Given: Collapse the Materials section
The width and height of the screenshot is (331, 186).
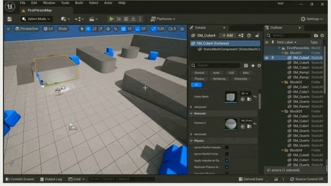Looking at the screenshot, I should [x=191, y=113].
